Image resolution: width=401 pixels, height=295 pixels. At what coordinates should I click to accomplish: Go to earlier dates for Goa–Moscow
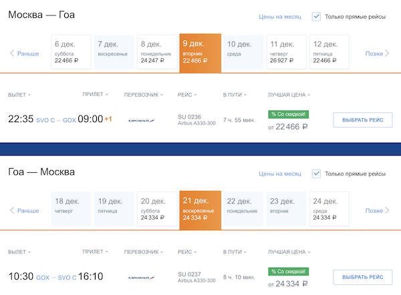click(24, 210)
